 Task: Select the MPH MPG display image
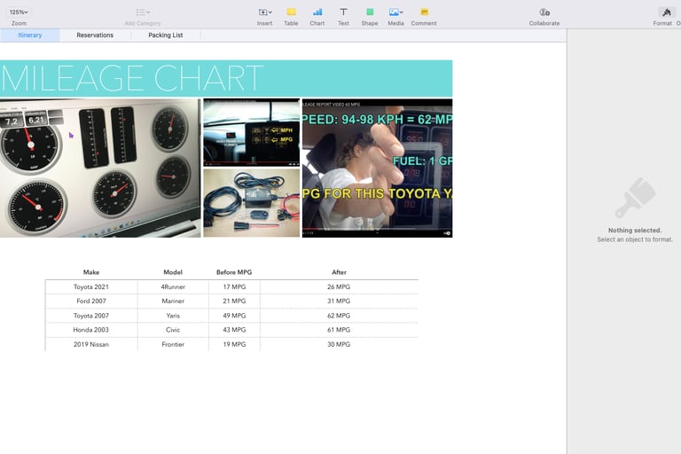[x=252, y=132]
